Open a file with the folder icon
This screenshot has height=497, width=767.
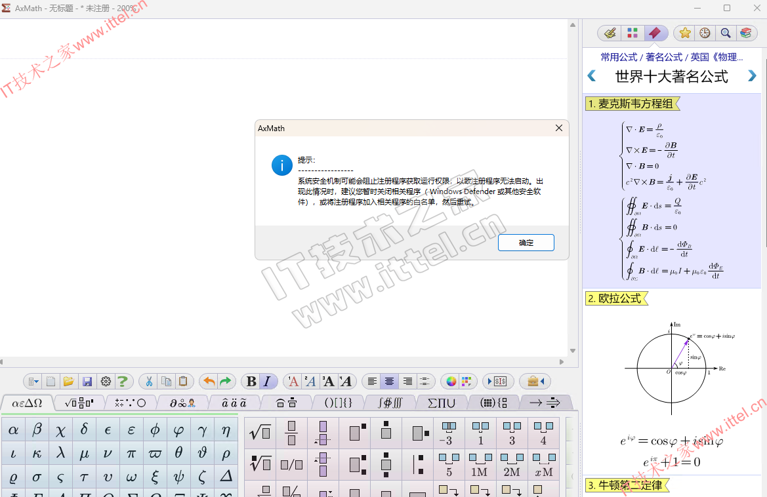pos(68,381)
